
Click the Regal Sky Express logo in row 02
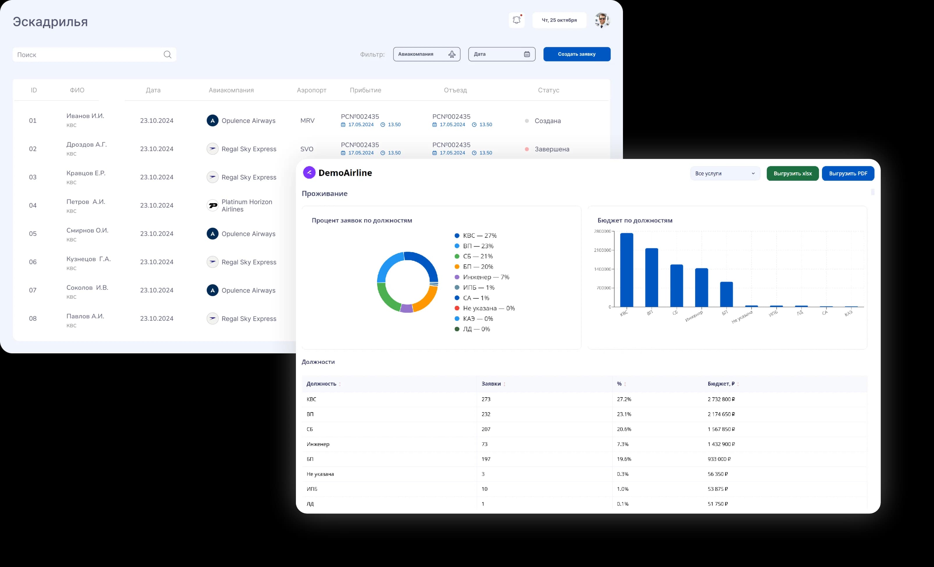pyautogui.click(x=212, y=149)
